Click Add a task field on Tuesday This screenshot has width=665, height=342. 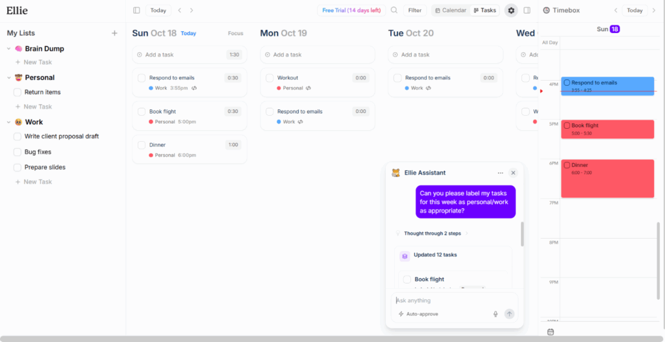coord(445,55)
